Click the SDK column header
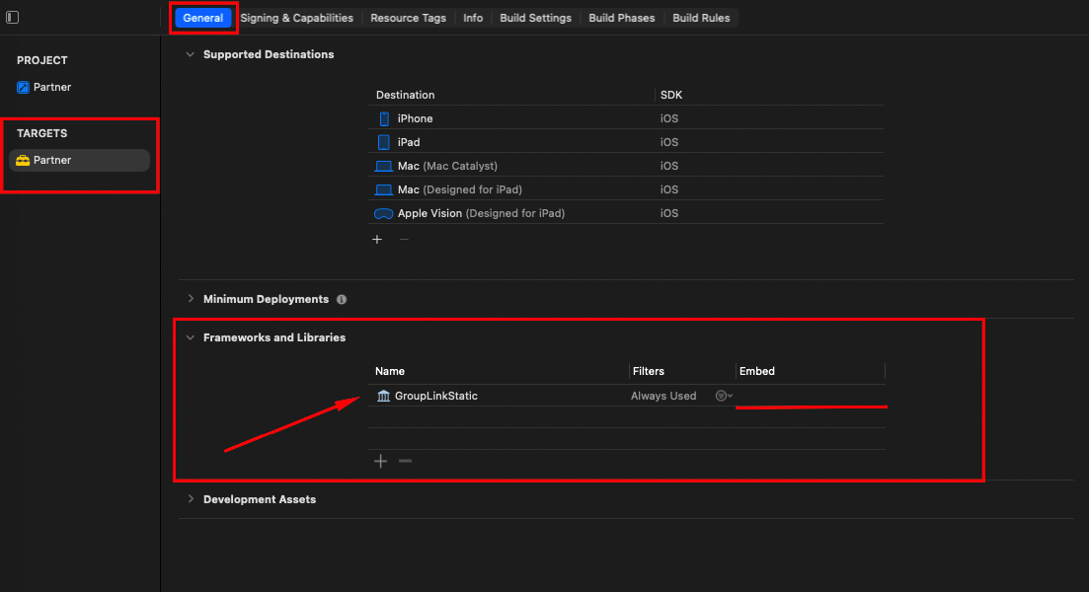1089x592 pixels. [671, 95]
